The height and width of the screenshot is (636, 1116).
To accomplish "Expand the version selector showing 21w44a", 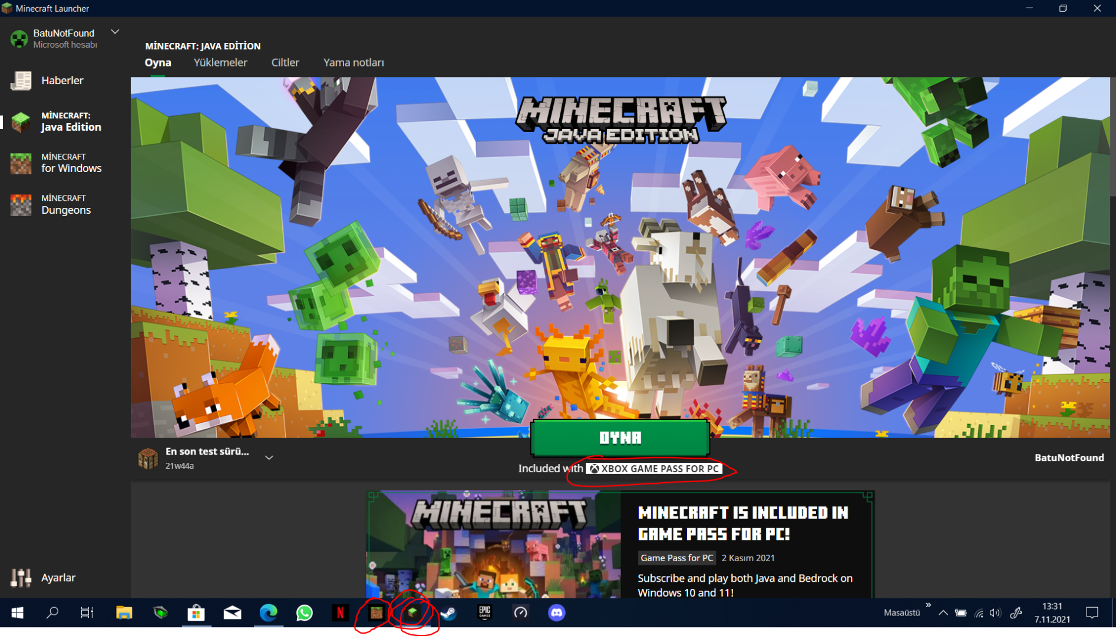I will click(269, 458).
